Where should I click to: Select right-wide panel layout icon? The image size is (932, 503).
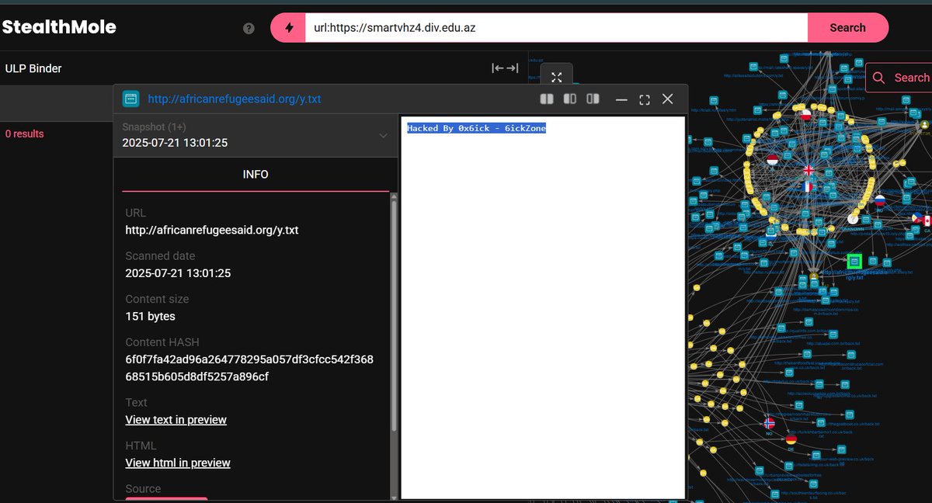[x=593, y=99]
